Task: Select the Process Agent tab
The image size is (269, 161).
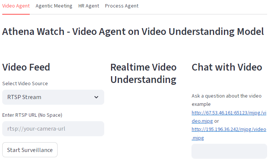Action: pyautogui.click(x=122, y=6)
